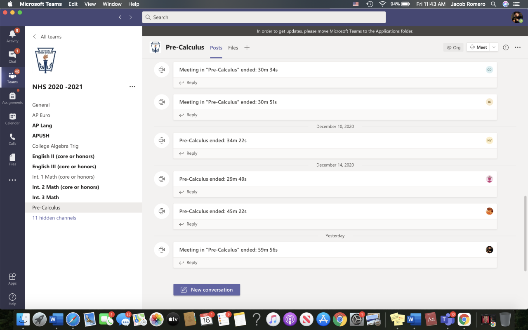Reply to the 30m 51s meeting post
The height and width of the screenshot is (330, 528).
tap(189, 115)
